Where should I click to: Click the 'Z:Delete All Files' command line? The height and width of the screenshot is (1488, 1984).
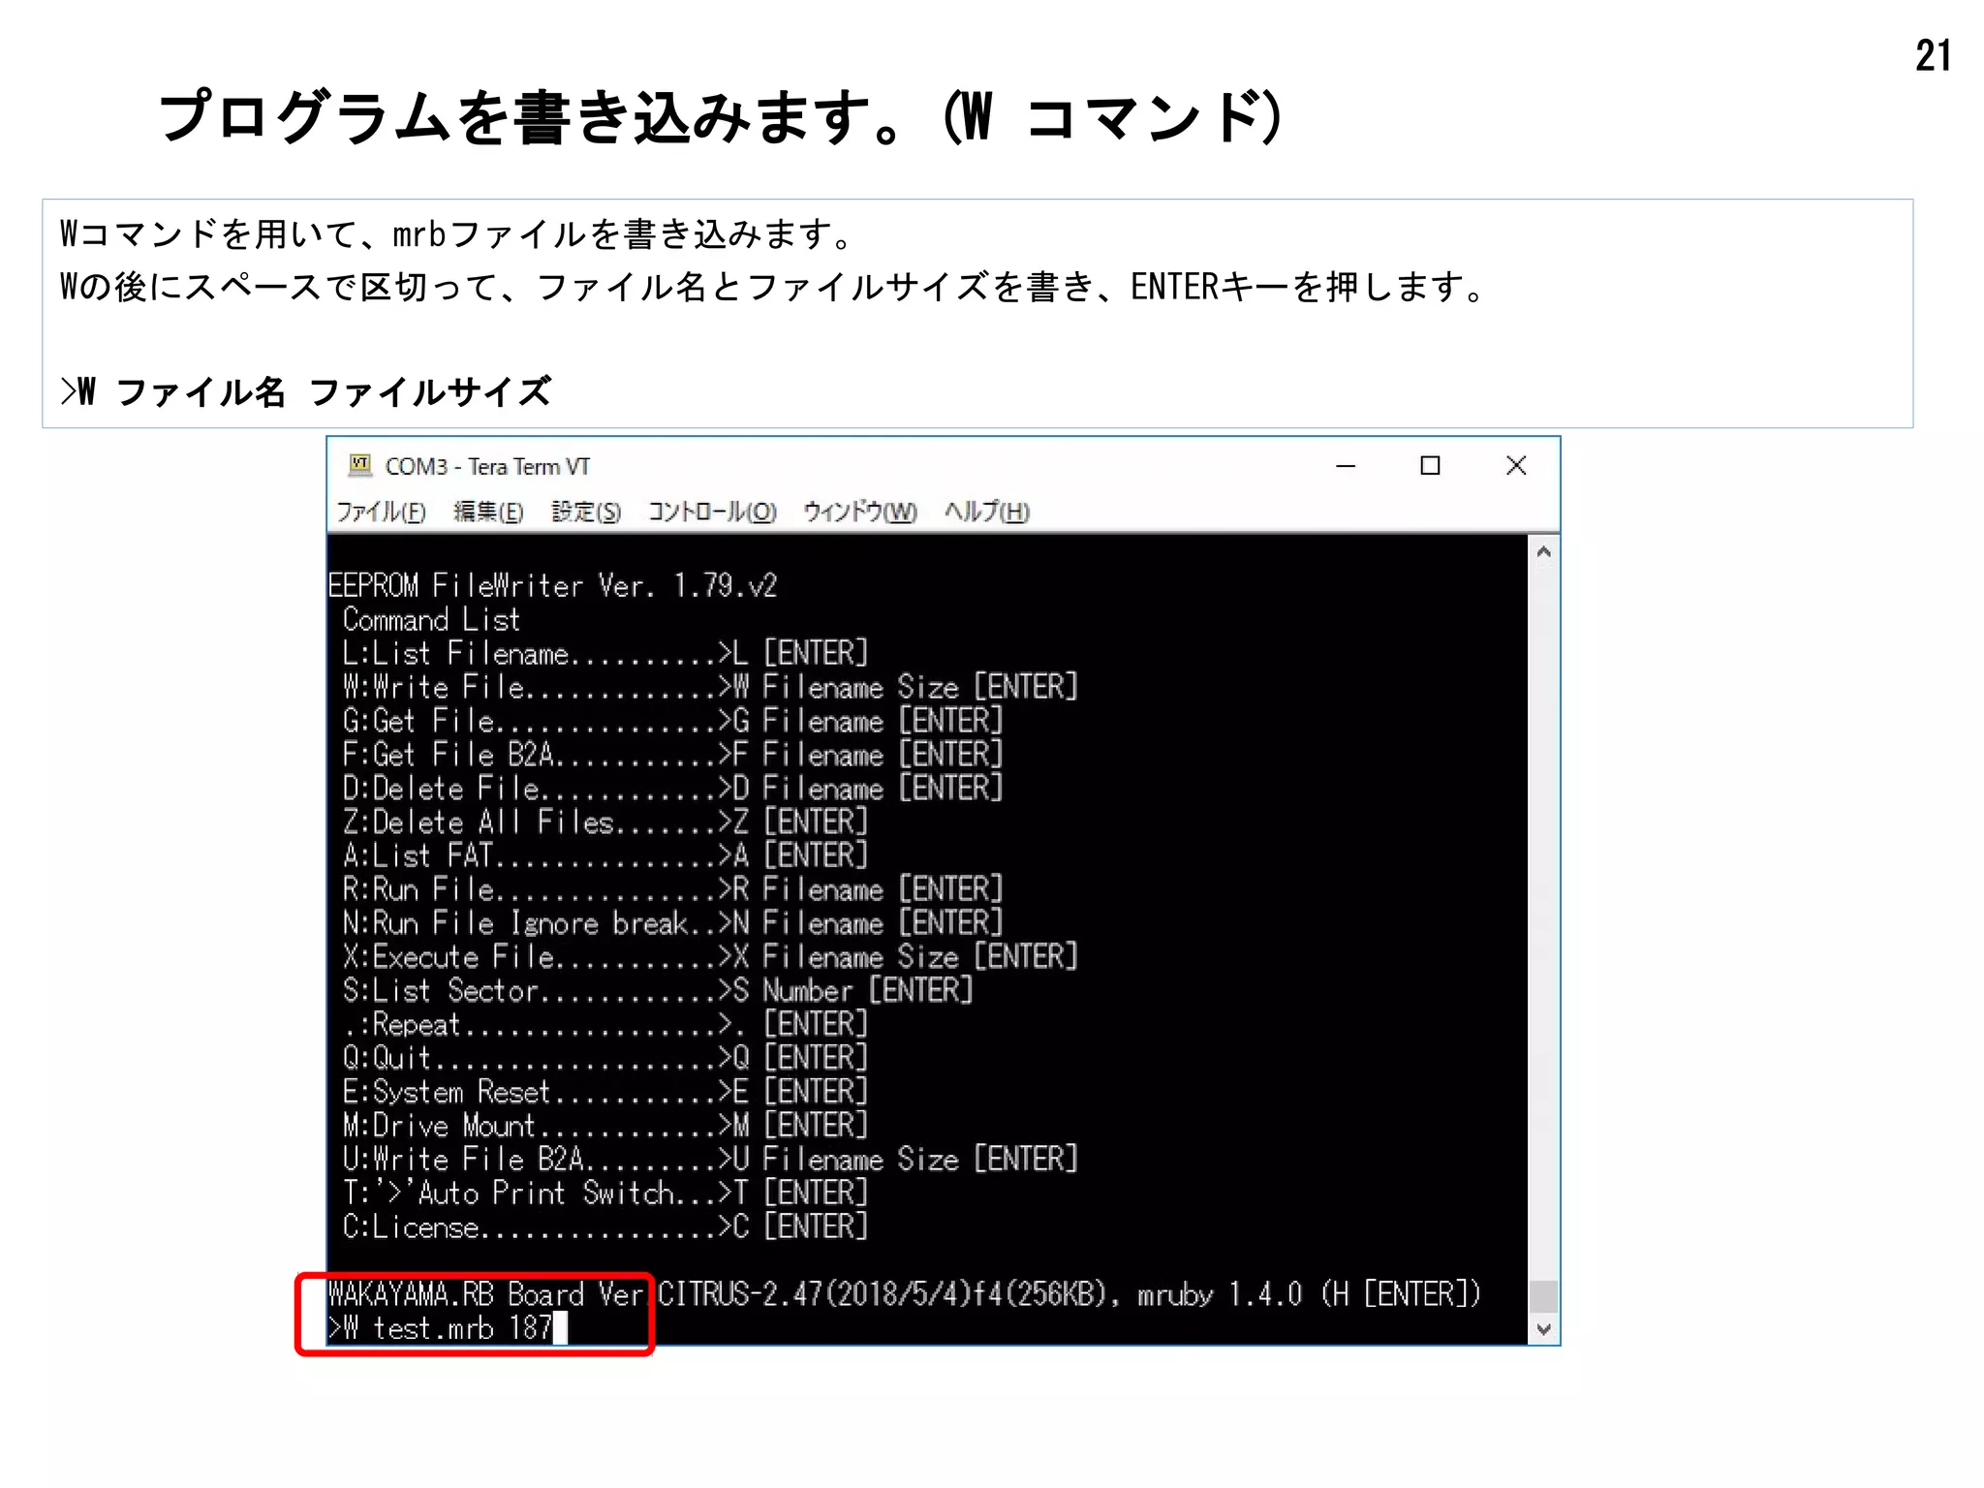[x=605, y=821]
